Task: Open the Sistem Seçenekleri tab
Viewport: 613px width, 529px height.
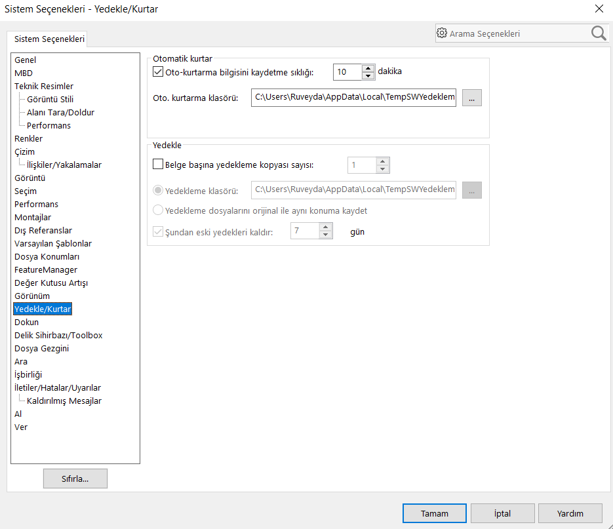Action: [x=49, y=39]
